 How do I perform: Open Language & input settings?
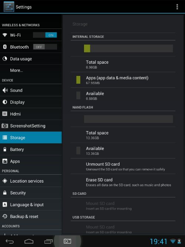coord(31,205)
